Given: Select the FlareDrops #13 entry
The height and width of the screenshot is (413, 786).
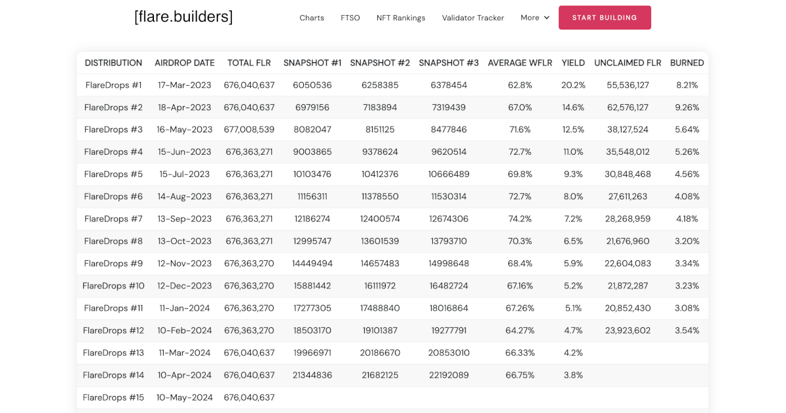Looking at the screenshot, I should point(113,353).
